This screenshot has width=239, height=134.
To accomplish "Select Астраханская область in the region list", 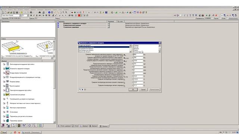I will click(x=104, y=49).
